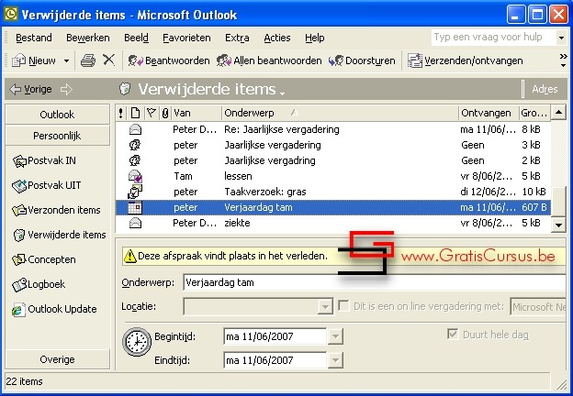Click the warning icon in info bar
This screenshot has width=573, height=396.
[129, 256]
